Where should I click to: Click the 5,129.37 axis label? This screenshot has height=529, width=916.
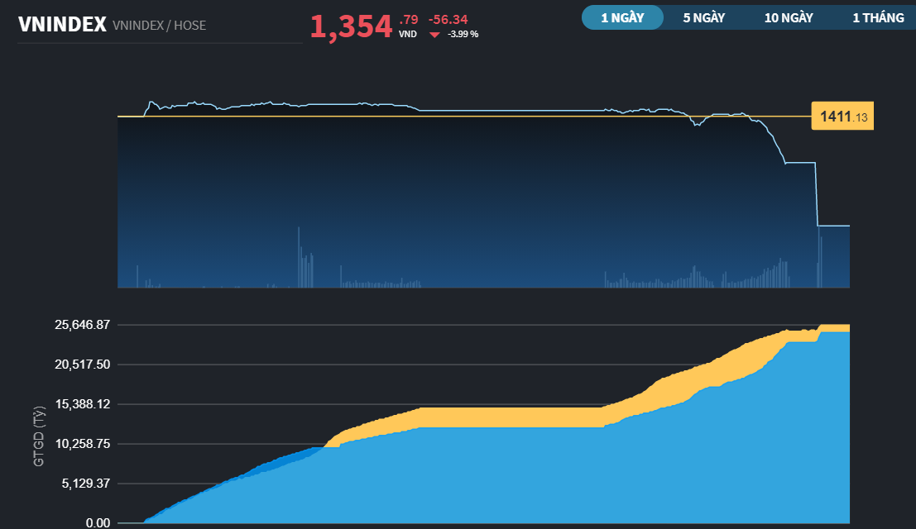tap(85, 484)
